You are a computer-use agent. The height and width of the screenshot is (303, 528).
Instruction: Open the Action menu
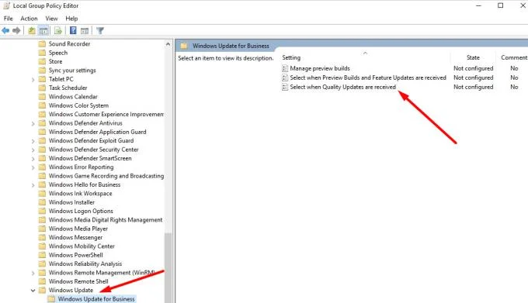coord(29,19)
